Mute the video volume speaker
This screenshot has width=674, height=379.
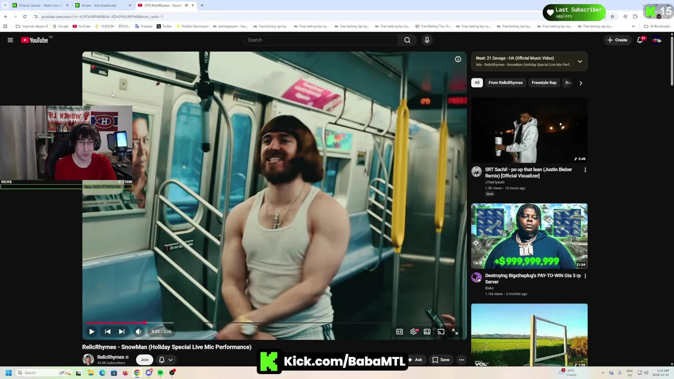tap(138, 332)
